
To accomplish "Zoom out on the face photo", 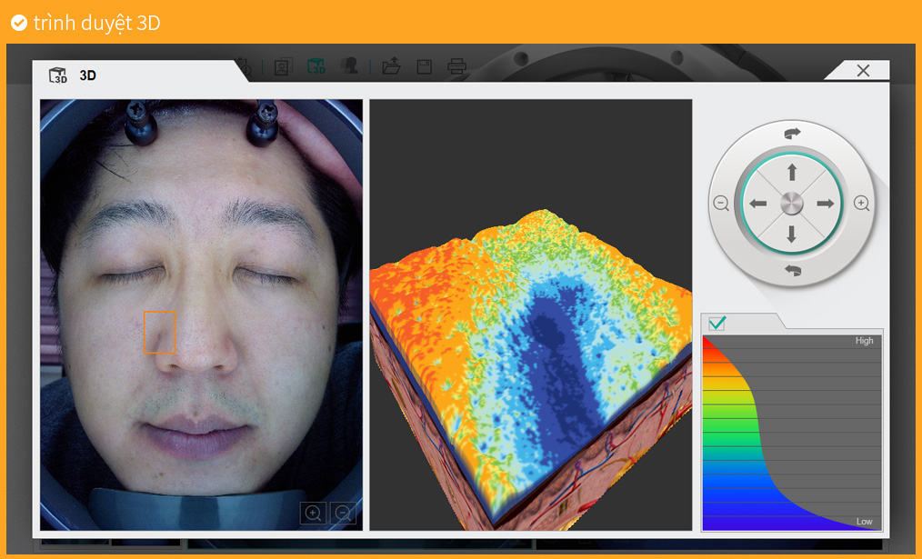I will (x=343, y=514).
